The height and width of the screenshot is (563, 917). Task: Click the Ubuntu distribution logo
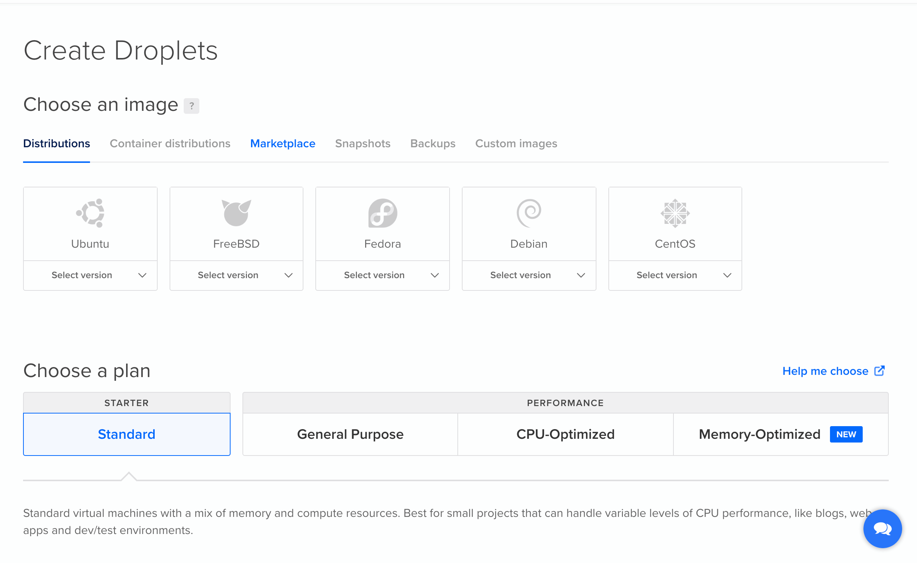click(90, 213)
